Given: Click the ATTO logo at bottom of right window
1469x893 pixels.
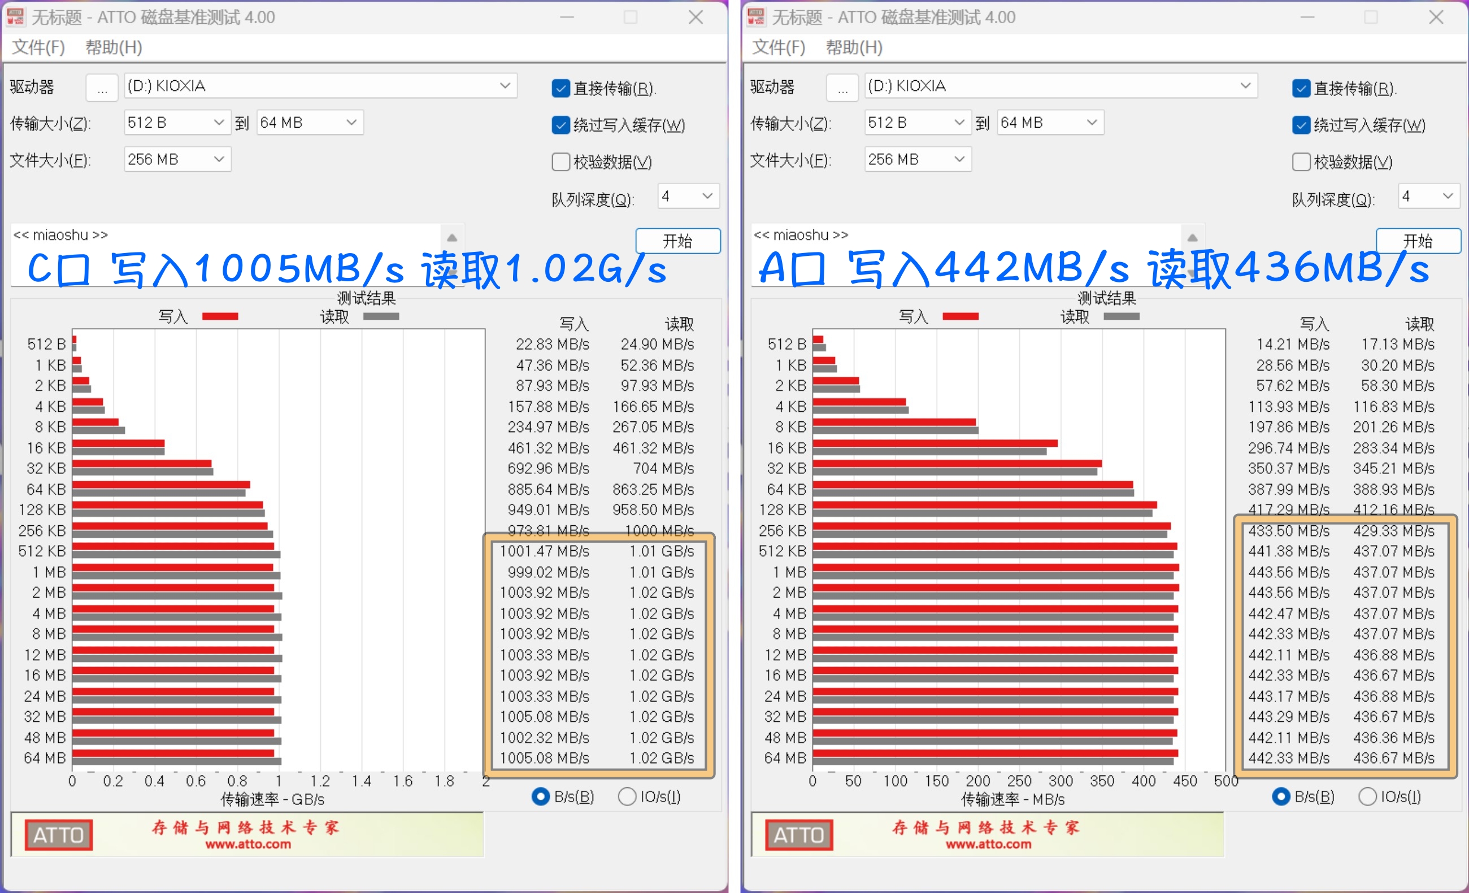Looking at the screenshot, I should pos(799,835).
